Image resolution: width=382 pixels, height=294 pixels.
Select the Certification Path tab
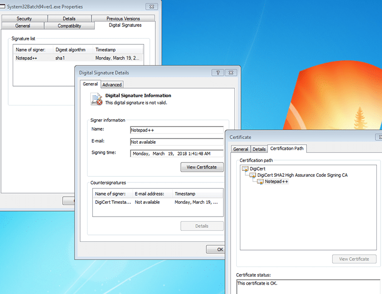[287, 148]
